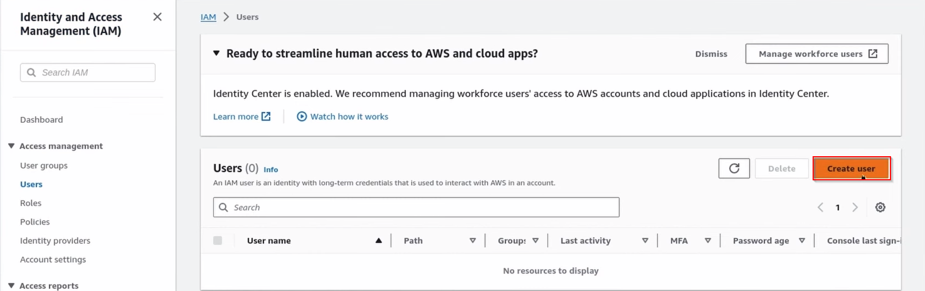Expand the Access reports section
Screen dimensions: 925x291
11,286
